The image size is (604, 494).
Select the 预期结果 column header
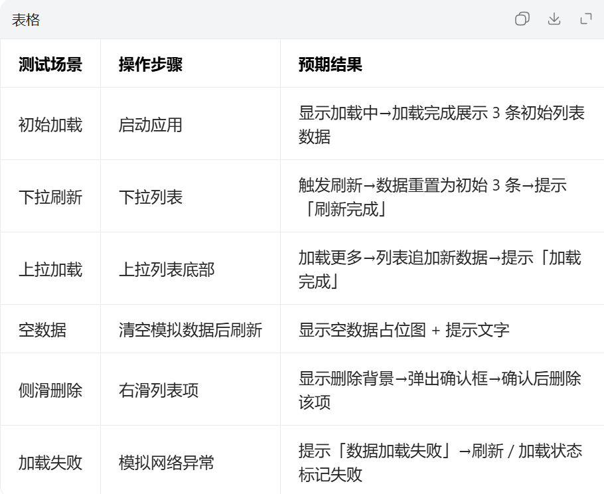442,64
